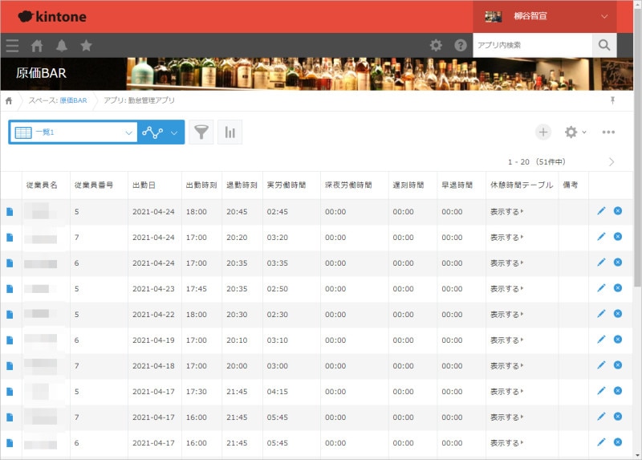Sort by 出勤日 column header
The image size is (642, 460).
[144, 185]
